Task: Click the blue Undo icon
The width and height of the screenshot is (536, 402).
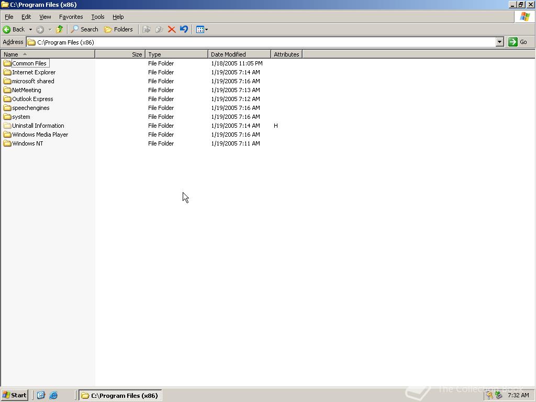Action: (x=184, y=29)
